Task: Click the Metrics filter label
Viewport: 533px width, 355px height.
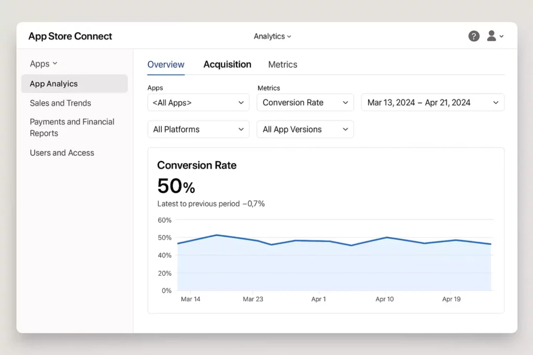Action: coord(269,88)
